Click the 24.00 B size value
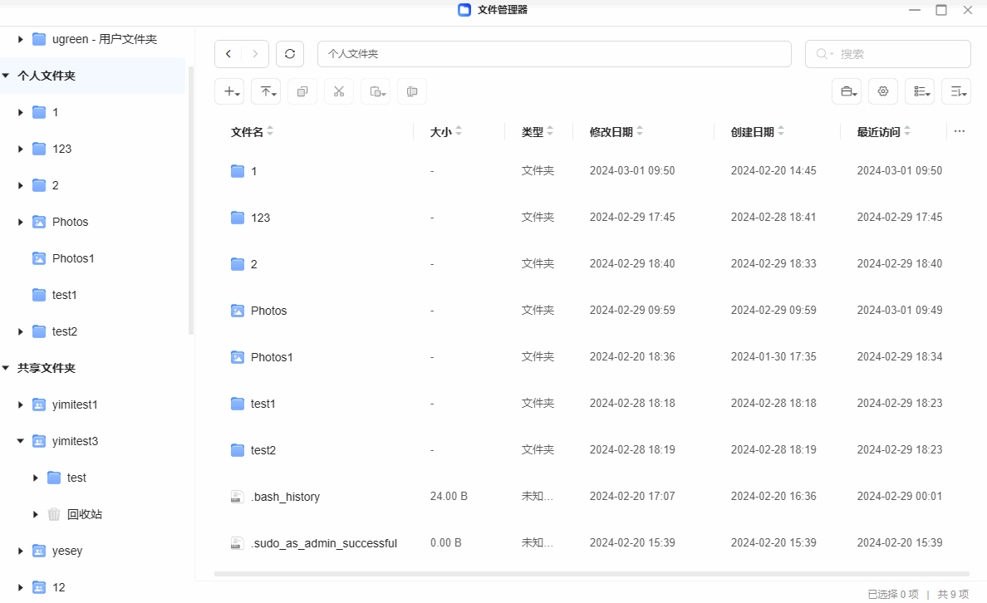 click(449, 497)
